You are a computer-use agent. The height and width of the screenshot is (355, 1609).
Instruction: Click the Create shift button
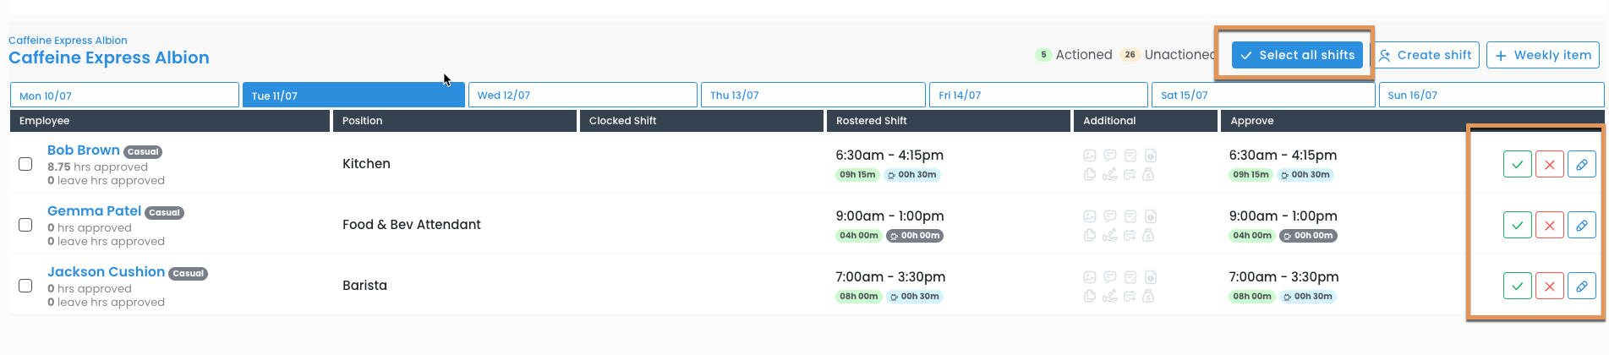(x=1425, y=55)
